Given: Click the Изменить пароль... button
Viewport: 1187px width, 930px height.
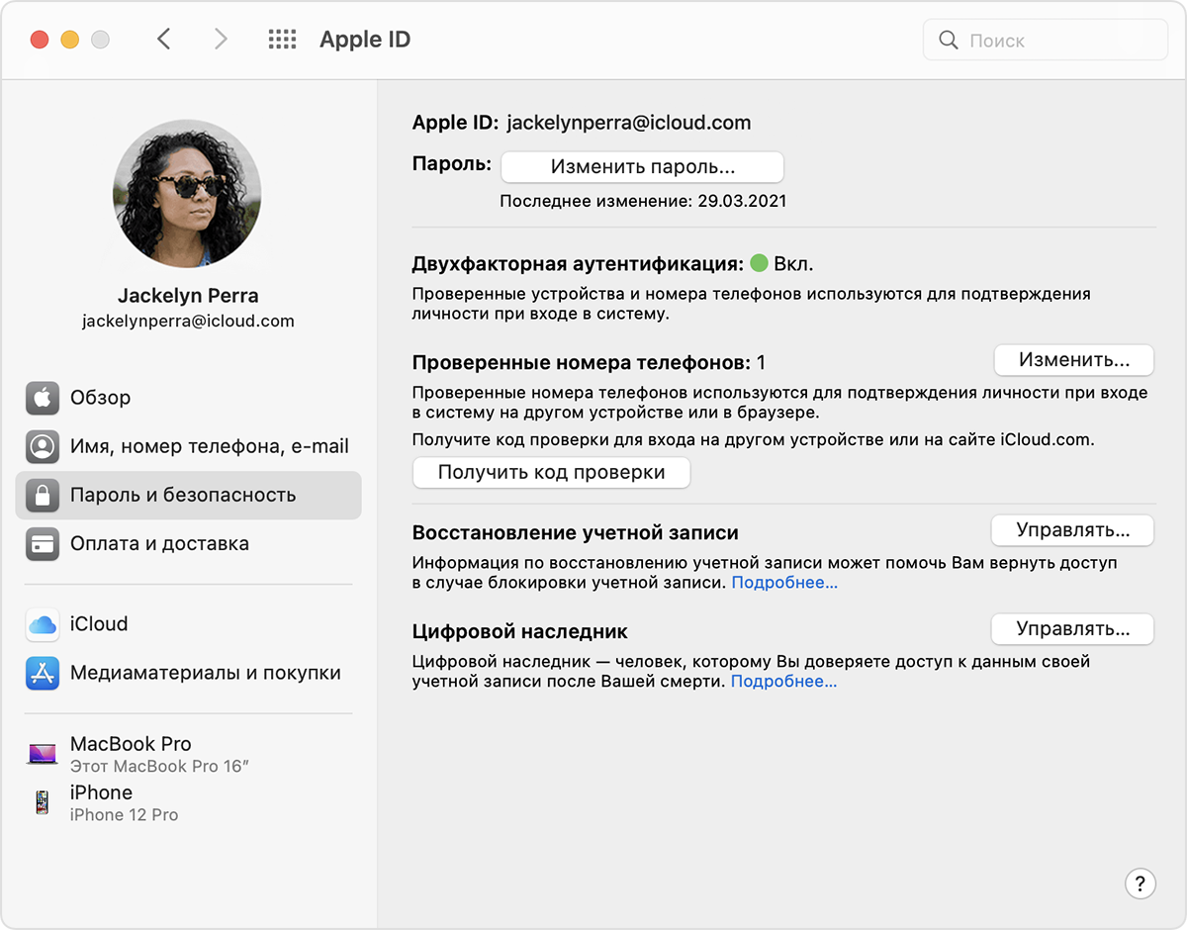Looking at the screenshot, I should (642, 167).
